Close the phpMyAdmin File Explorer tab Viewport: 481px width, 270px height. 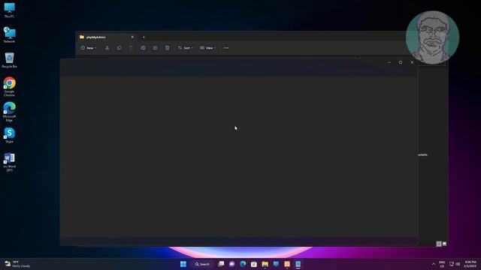(x=132, y=37)
